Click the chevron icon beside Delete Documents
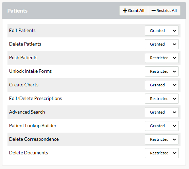The width and height of the screenshot is (189, 169). click(174, 153)
